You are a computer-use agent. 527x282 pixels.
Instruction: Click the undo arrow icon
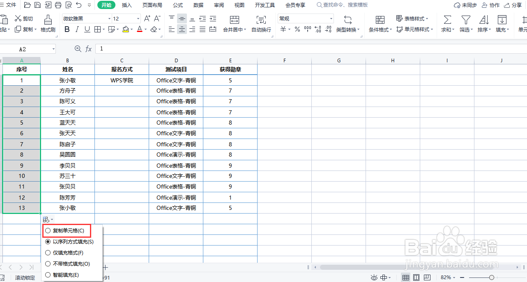point(78,5)
